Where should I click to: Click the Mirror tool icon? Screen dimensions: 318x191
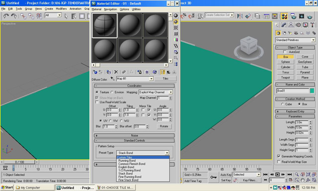[x=240, y=16]
